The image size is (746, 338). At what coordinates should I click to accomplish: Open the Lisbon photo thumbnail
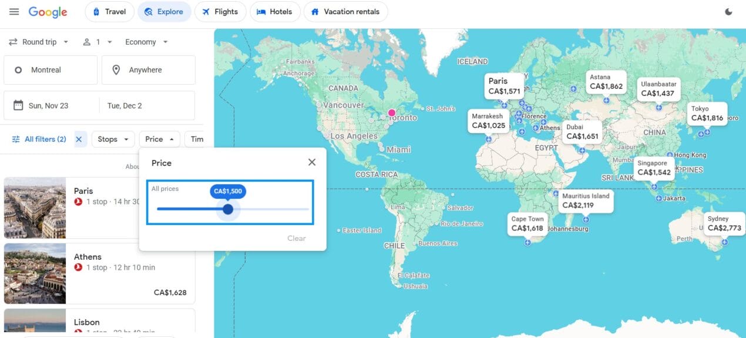pyautogui.click(x=35, y=320)
